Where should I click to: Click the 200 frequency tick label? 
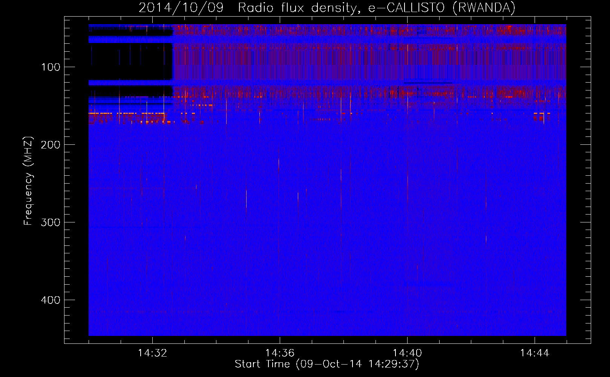click(51, 145)
